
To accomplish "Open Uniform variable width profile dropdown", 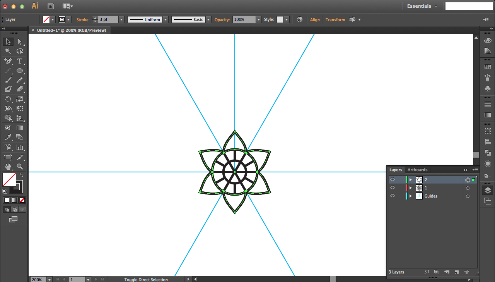I will coord(166,19).
